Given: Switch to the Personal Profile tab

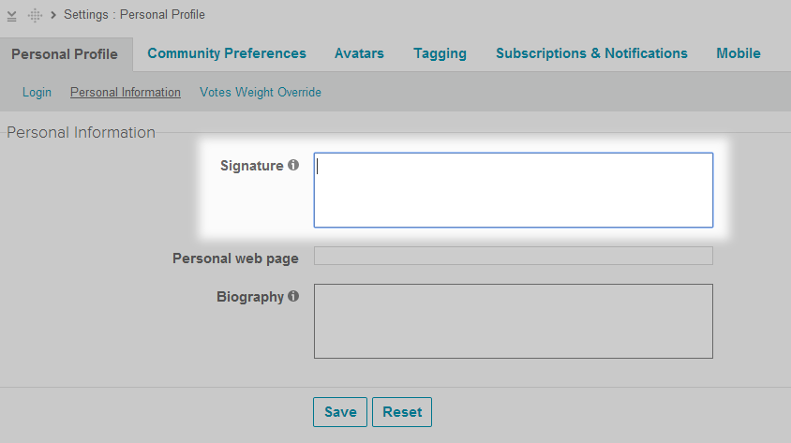Looking at the screenshot, I should pyautogui.click(x=65, y=54).
